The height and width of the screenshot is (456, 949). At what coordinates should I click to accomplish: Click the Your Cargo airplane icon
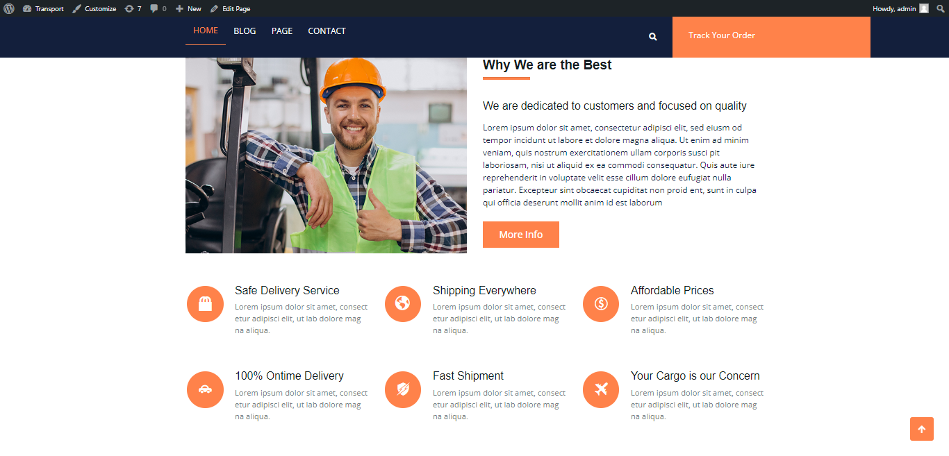coord(601,389)
